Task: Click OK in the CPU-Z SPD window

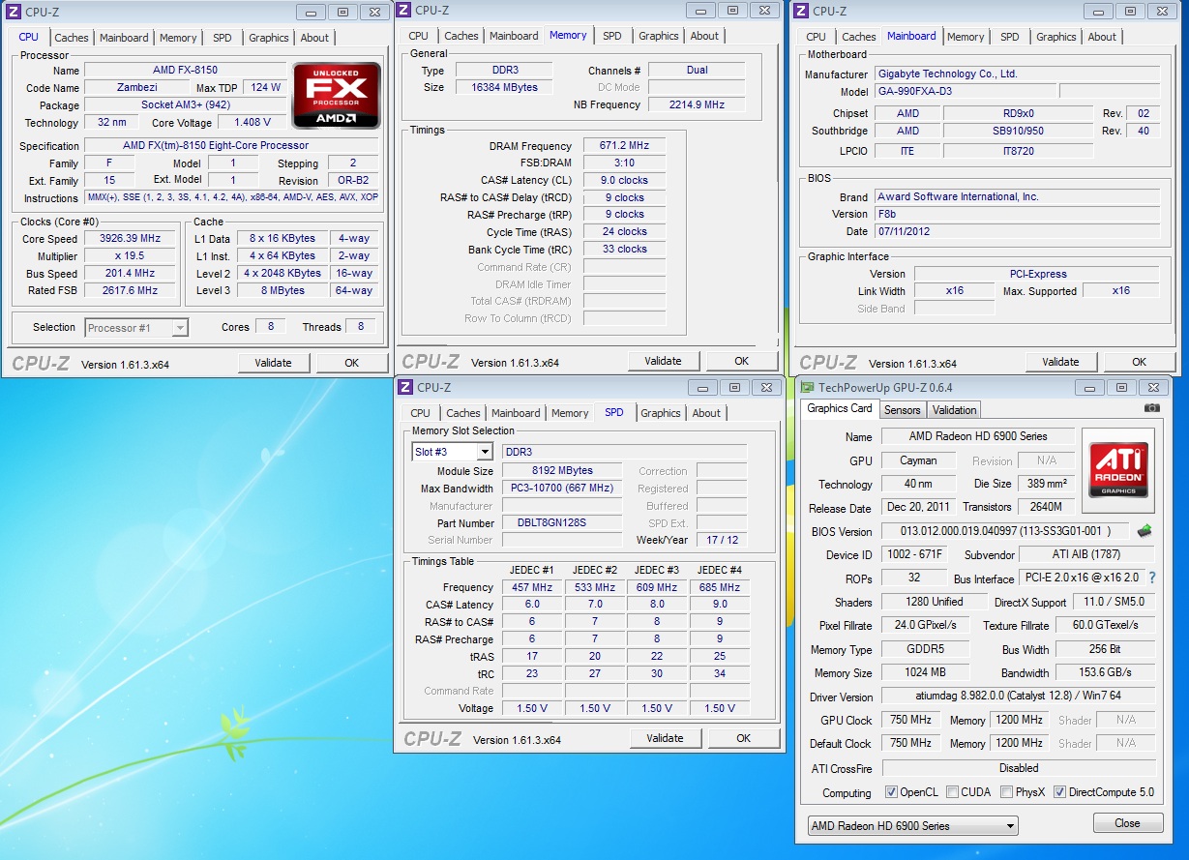Action: (x=743, y=738)
